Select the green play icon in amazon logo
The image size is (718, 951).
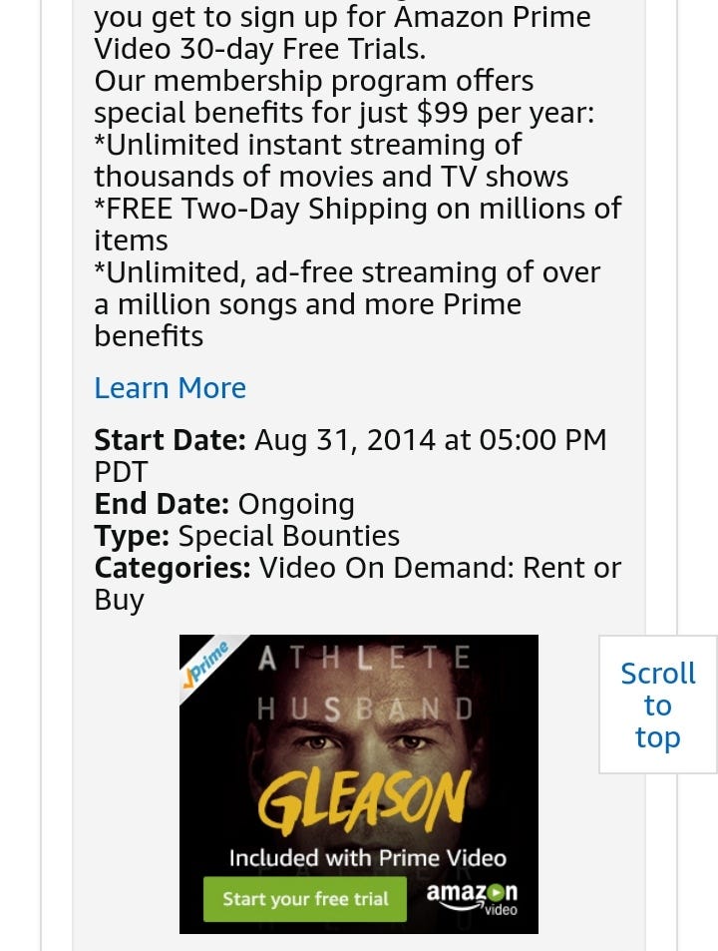click(496, 891)
